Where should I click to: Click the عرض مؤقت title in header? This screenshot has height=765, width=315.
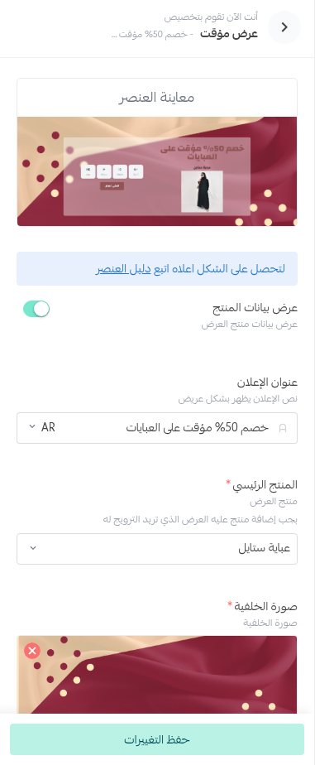tap(229, 34)
